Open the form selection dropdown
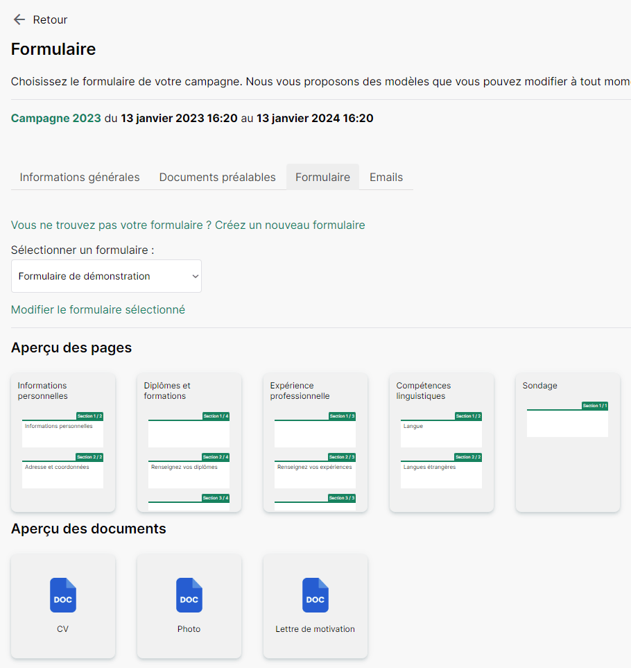This screenshot has width=631, height=668. pyautogui.click(x=106, y=276)
